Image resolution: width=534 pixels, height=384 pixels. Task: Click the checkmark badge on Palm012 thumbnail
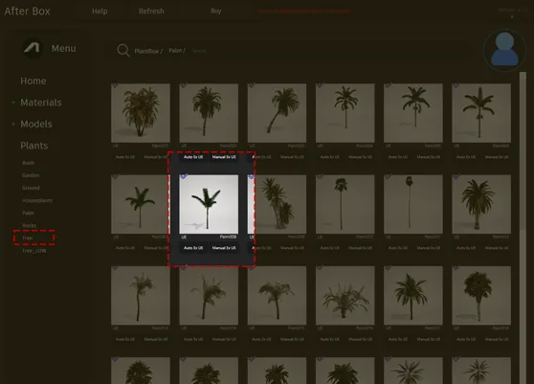coord(456,176)
